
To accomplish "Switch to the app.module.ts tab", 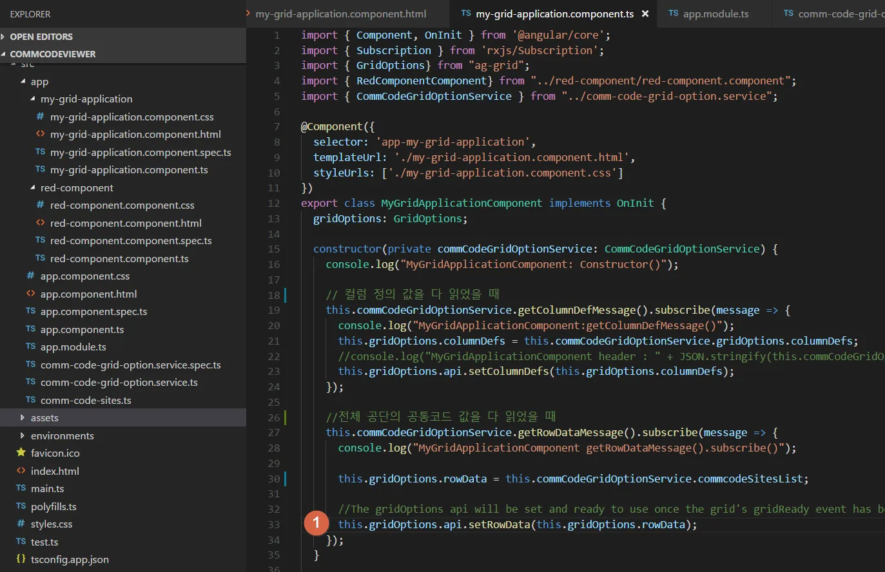I will (715, 14).
